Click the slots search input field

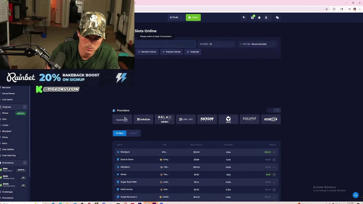165,44
